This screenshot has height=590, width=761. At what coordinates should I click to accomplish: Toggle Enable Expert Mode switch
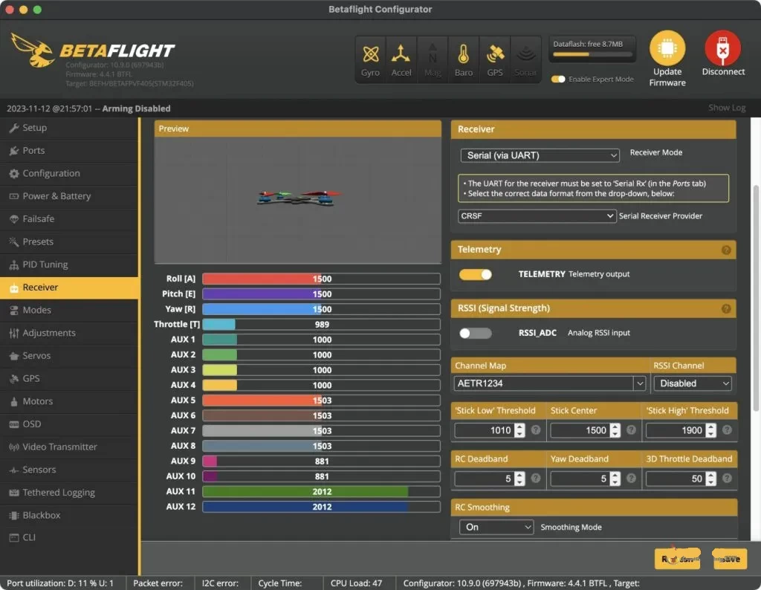coord(558,79)
